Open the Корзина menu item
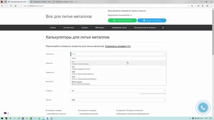This screenshot has width=214, height=120. (x=85, y=28)
